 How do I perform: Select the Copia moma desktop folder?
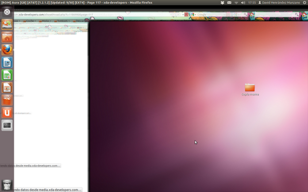[250, 90]
